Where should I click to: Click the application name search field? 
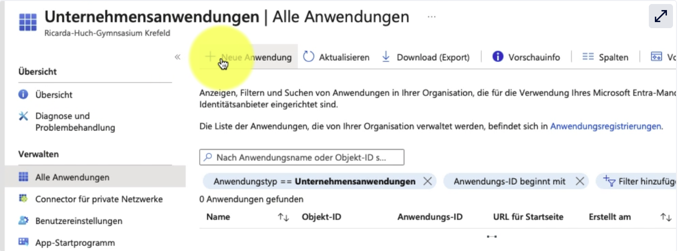click(x=302, y=158)
